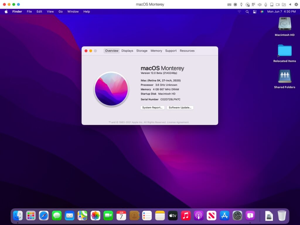Click the date and time in menu bar
The height and width of the screenshot is (225, 300).
coord(282,11)
